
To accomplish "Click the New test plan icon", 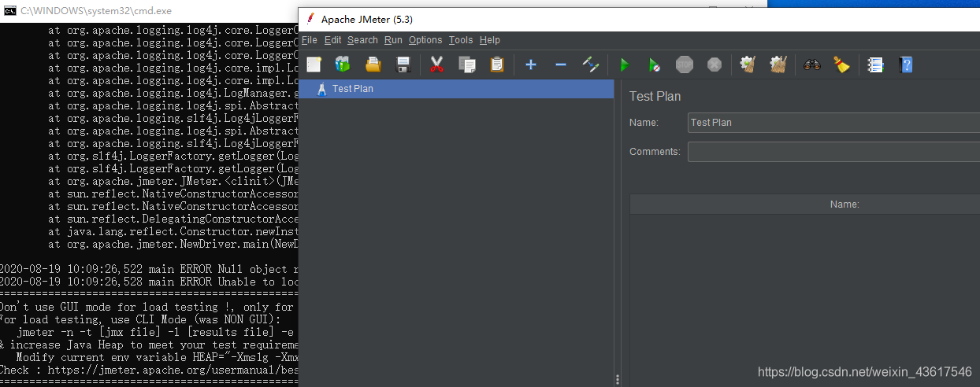I will click(314, 64).
